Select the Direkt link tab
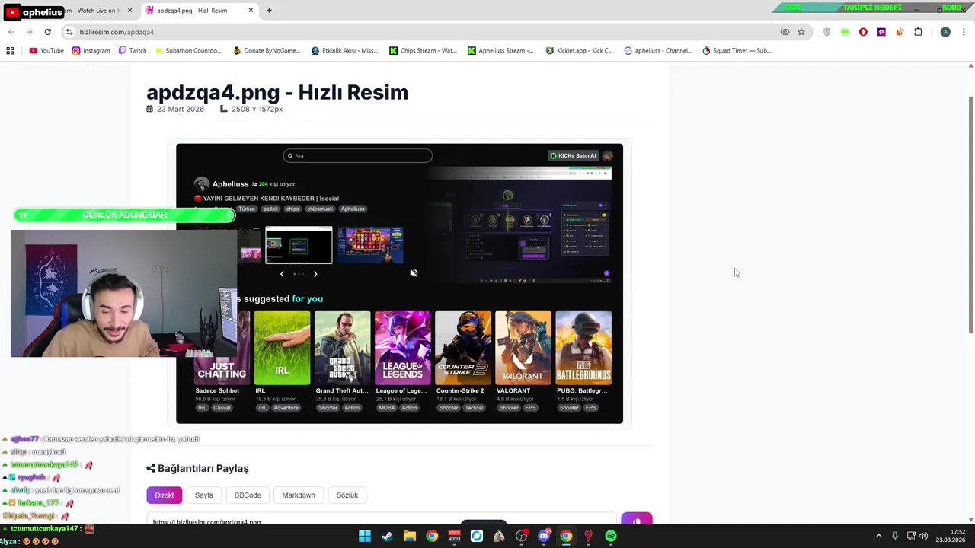 click(165, 495)
